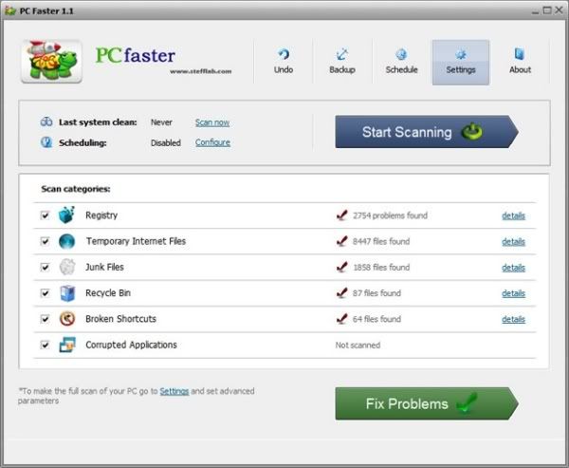Open the Backup tool

point(342,62)
